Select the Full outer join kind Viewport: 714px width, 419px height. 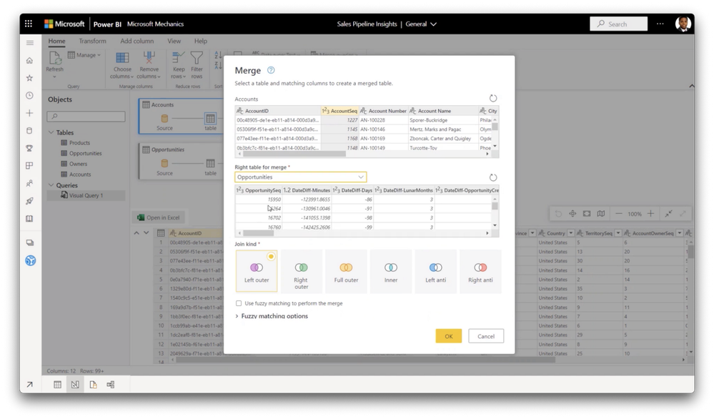click(346, 271)
